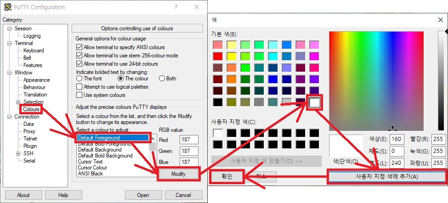The width and height of the screenshot is (448, 203).
Task: Collapse the Window tree node
Action: pos(10,73)
